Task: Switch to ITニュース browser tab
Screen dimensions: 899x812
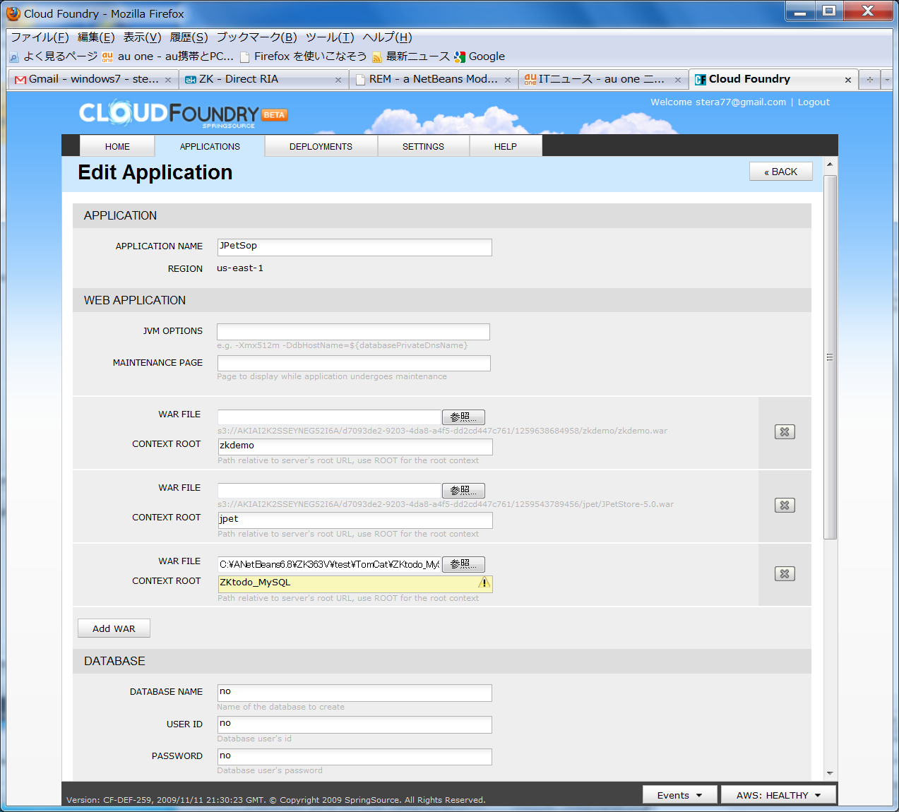Action: 603,79
